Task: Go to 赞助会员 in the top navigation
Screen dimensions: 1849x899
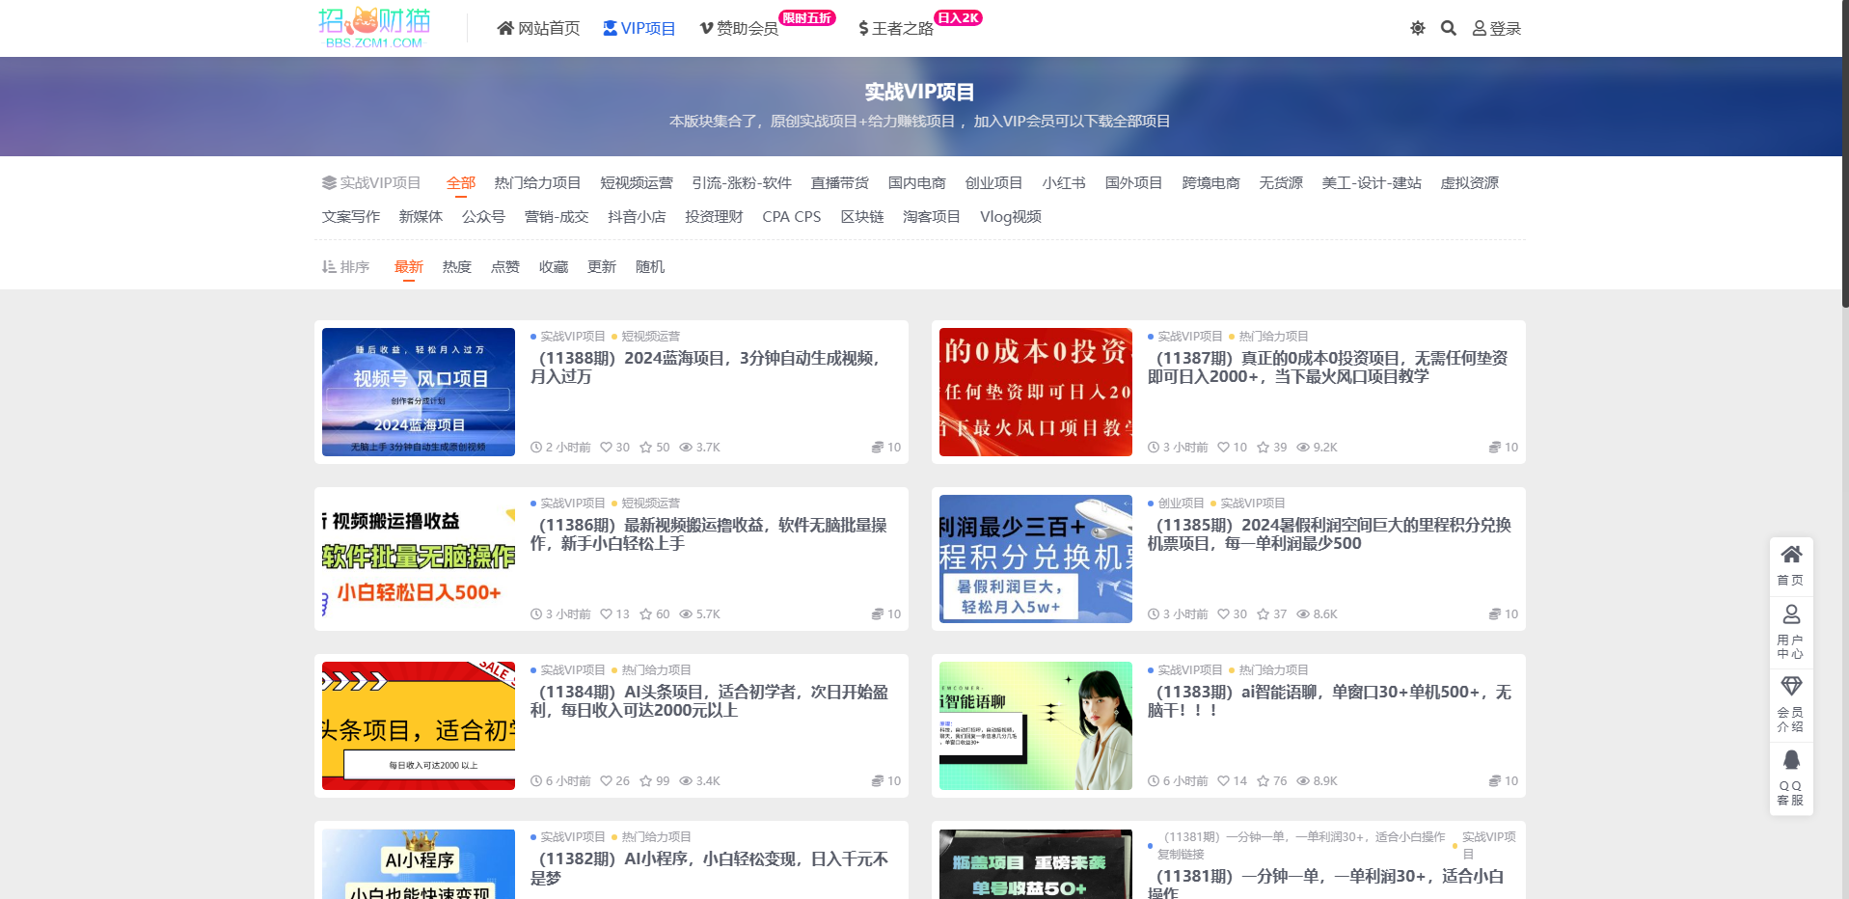Action: 739,29
